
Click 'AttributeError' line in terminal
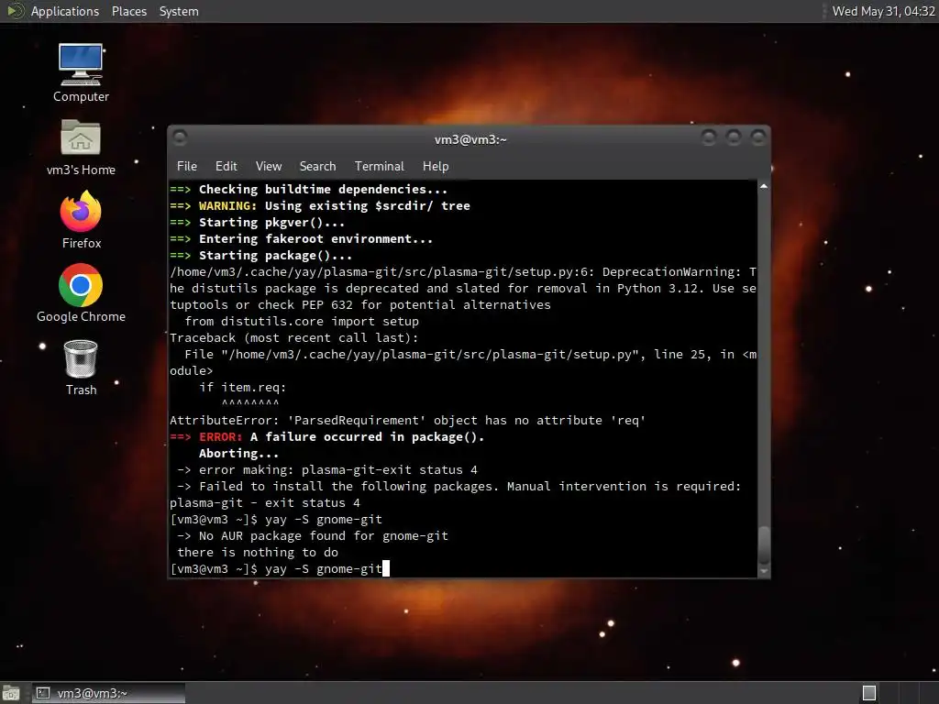[407, 420]
